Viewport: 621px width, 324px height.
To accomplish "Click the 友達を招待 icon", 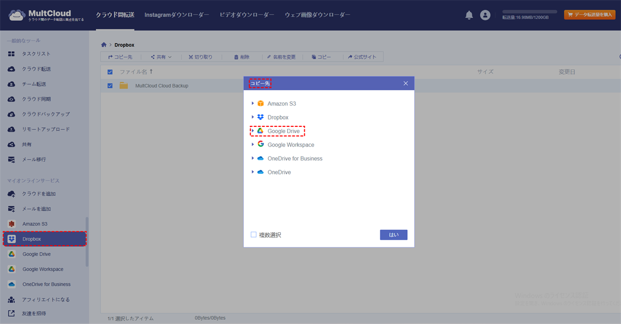I will [x=11, y=313].
